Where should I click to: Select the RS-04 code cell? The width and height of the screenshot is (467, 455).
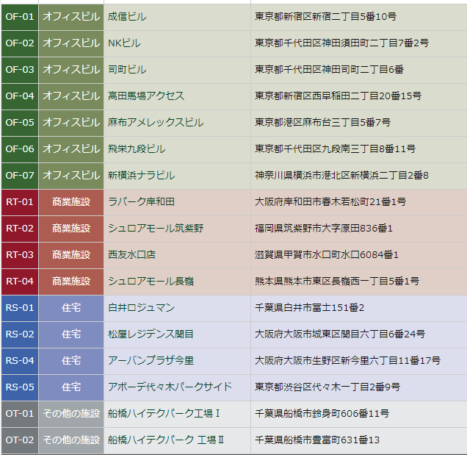pyautogui.click(x=20, y=360)
